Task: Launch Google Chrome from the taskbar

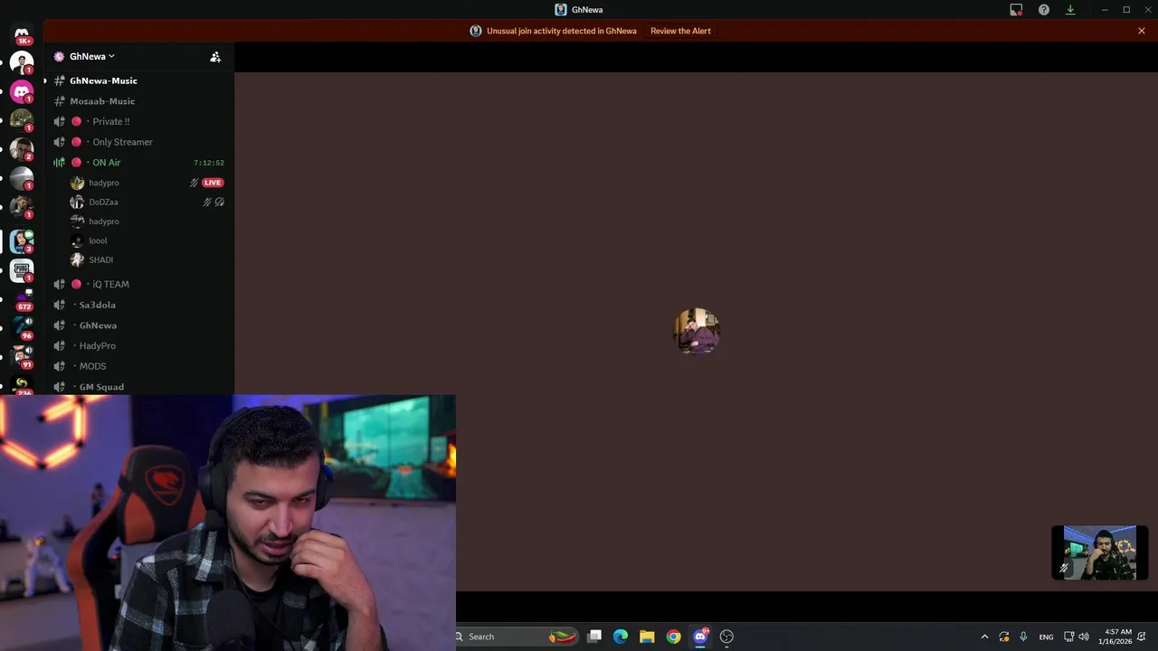Action: [x=673, y=637]
